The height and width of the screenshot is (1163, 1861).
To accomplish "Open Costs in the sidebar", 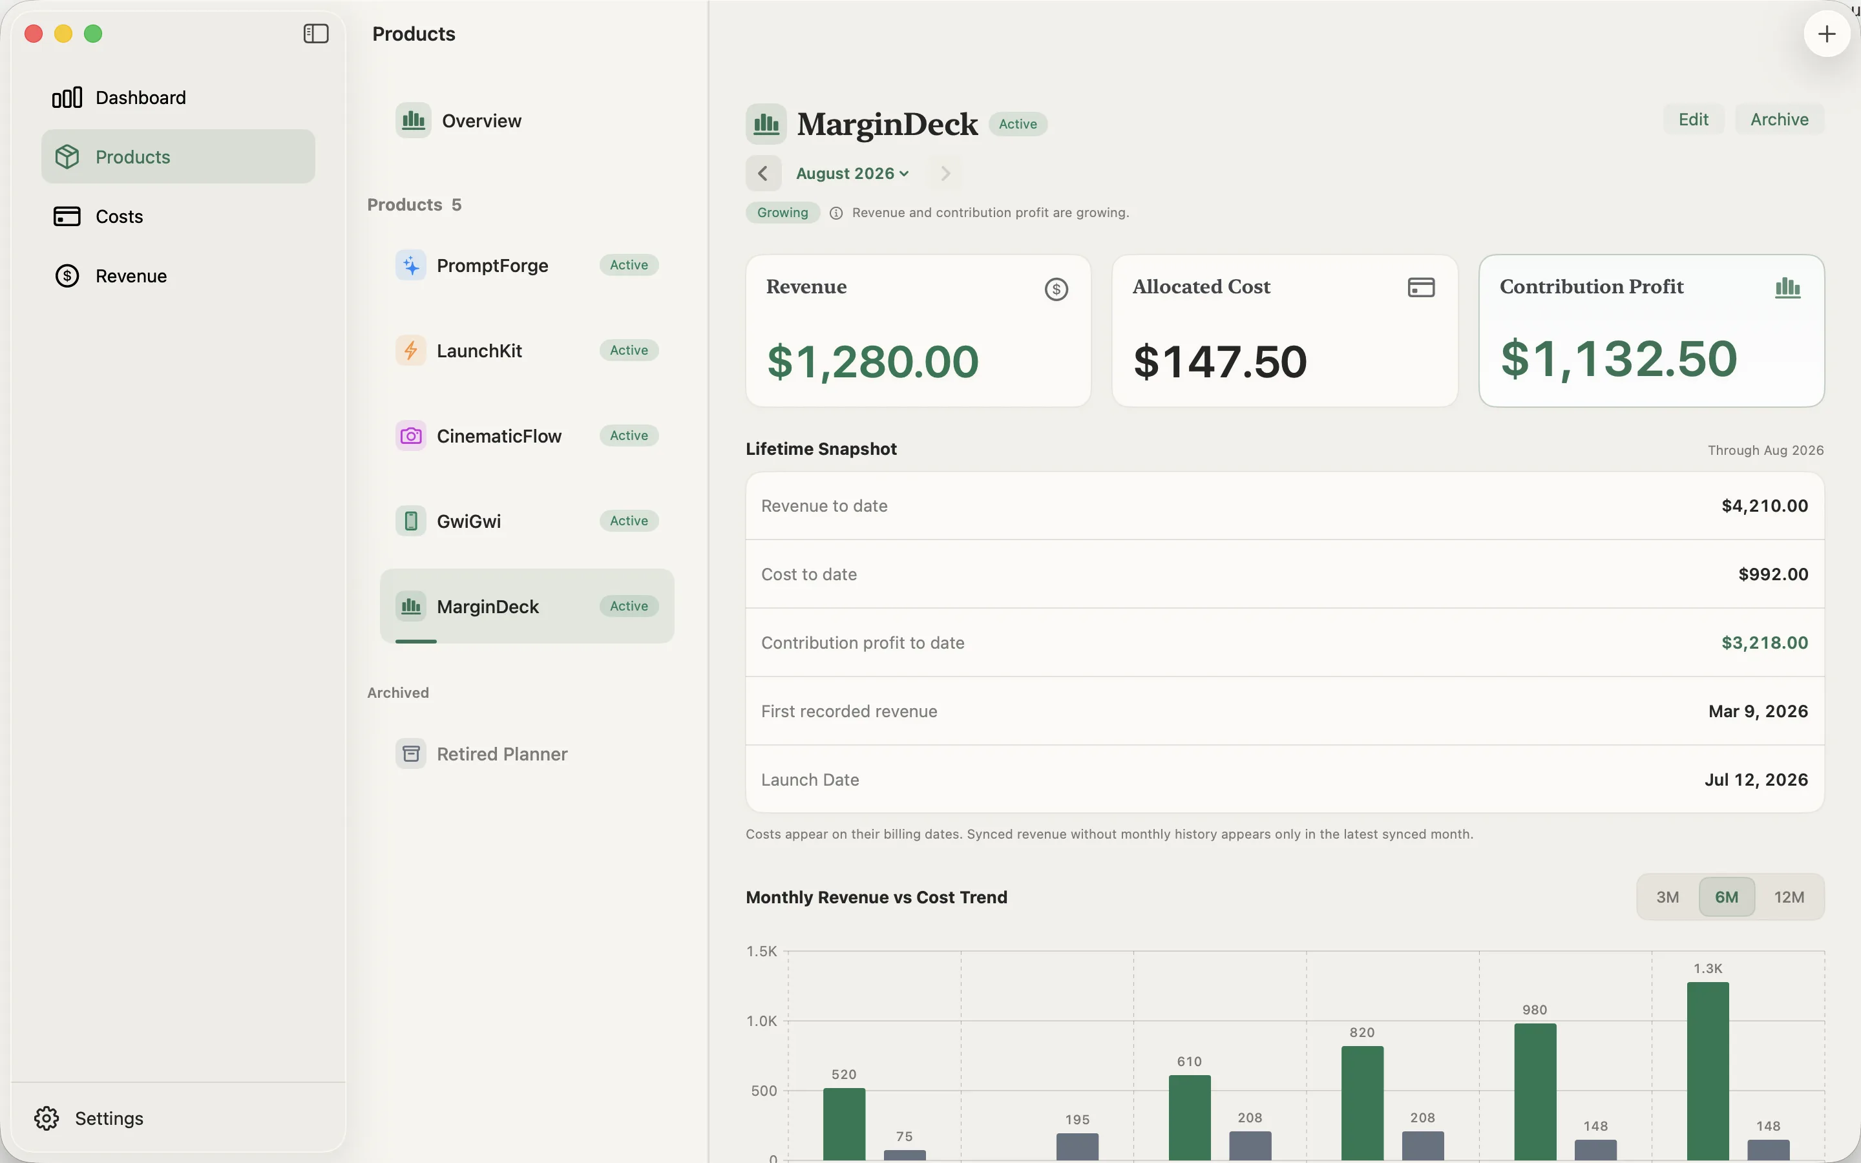I will click(178, 216).
